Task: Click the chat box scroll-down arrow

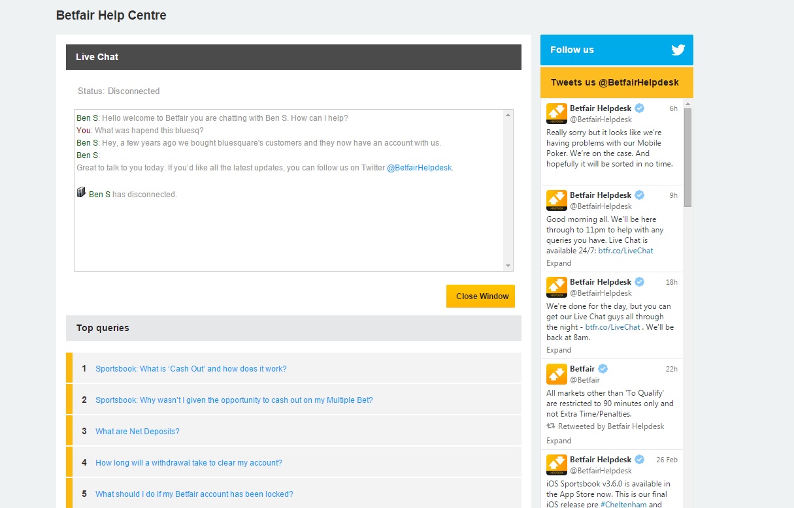Action: coord(508,266)
